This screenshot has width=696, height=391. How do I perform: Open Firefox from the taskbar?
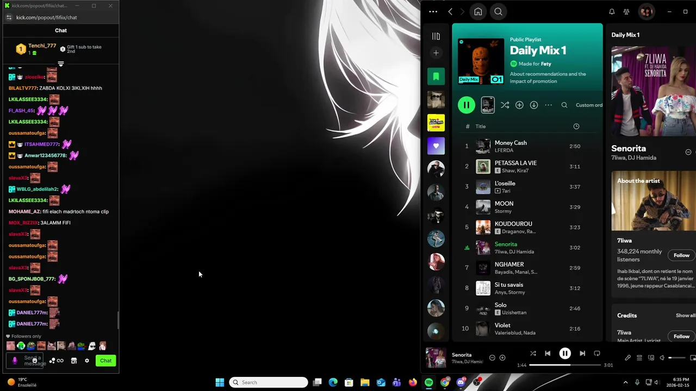pos(413,382)
